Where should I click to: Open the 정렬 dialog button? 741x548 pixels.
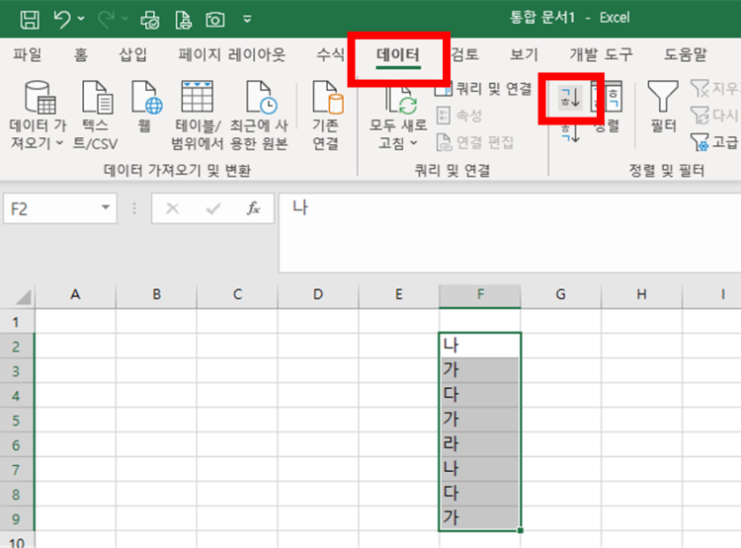click(608, 107)
